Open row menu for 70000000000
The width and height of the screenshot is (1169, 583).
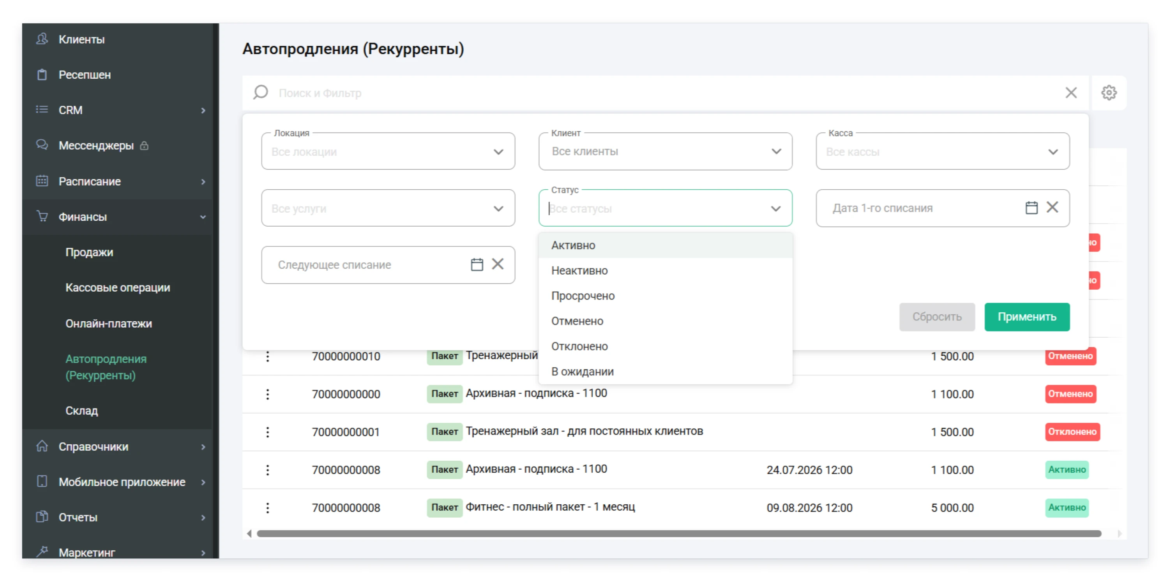[x=267, y=394]
